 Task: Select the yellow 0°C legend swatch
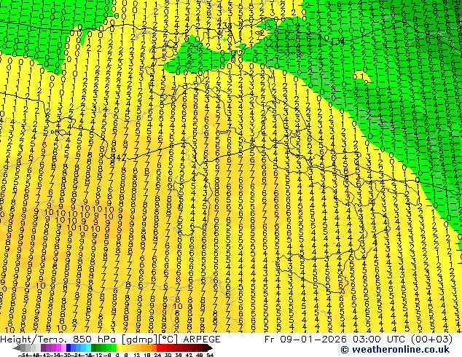click(x=120, y=348)
